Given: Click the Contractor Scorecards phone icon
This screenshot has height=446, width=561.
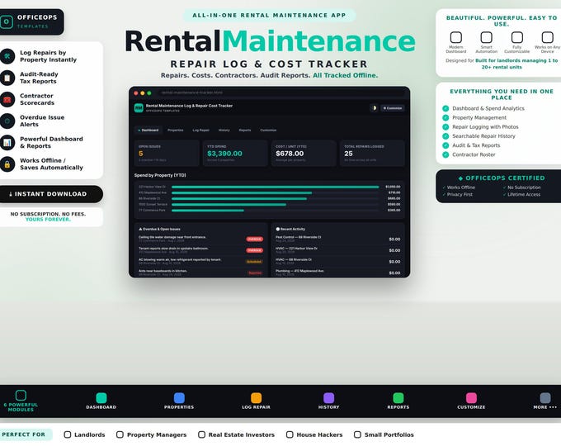Looking at the screenshot, I should click(7, 99).
